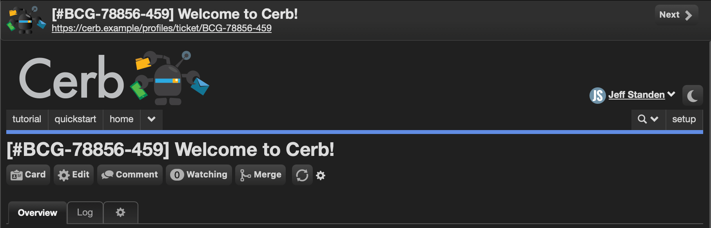Screen dimensions: 711x228
Task: Add a Comment on the ticket
Action: tap(130, 175)
